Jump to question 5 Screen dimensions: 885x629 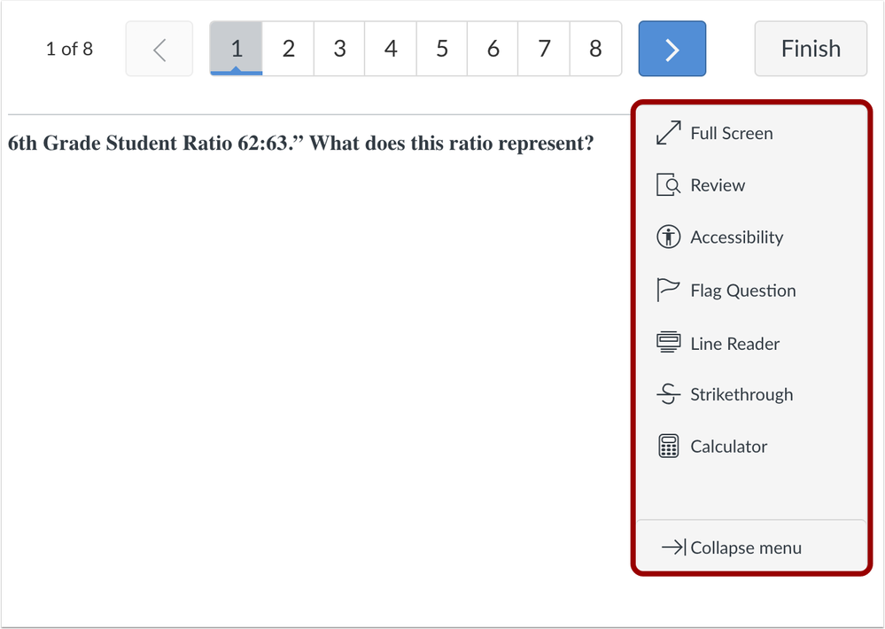pyautogui.click(x=441, y=49)
